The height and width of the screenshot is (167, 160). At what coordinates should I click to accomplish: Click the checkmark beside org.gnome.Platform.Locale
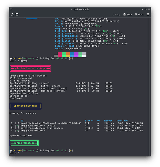(x=17, y=126)
